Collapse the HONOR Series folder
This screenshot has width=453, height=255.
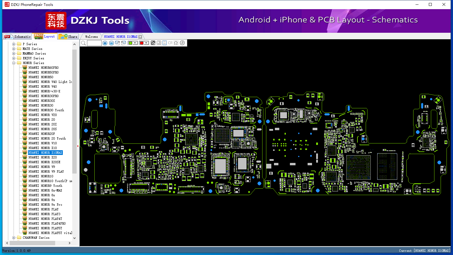tap(14, 63)
